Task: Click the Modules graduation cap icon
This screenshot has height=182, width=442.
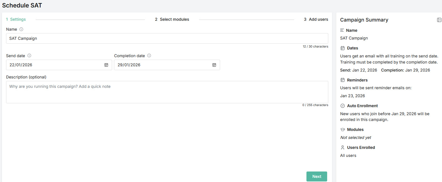Action: tap(343, 130)
